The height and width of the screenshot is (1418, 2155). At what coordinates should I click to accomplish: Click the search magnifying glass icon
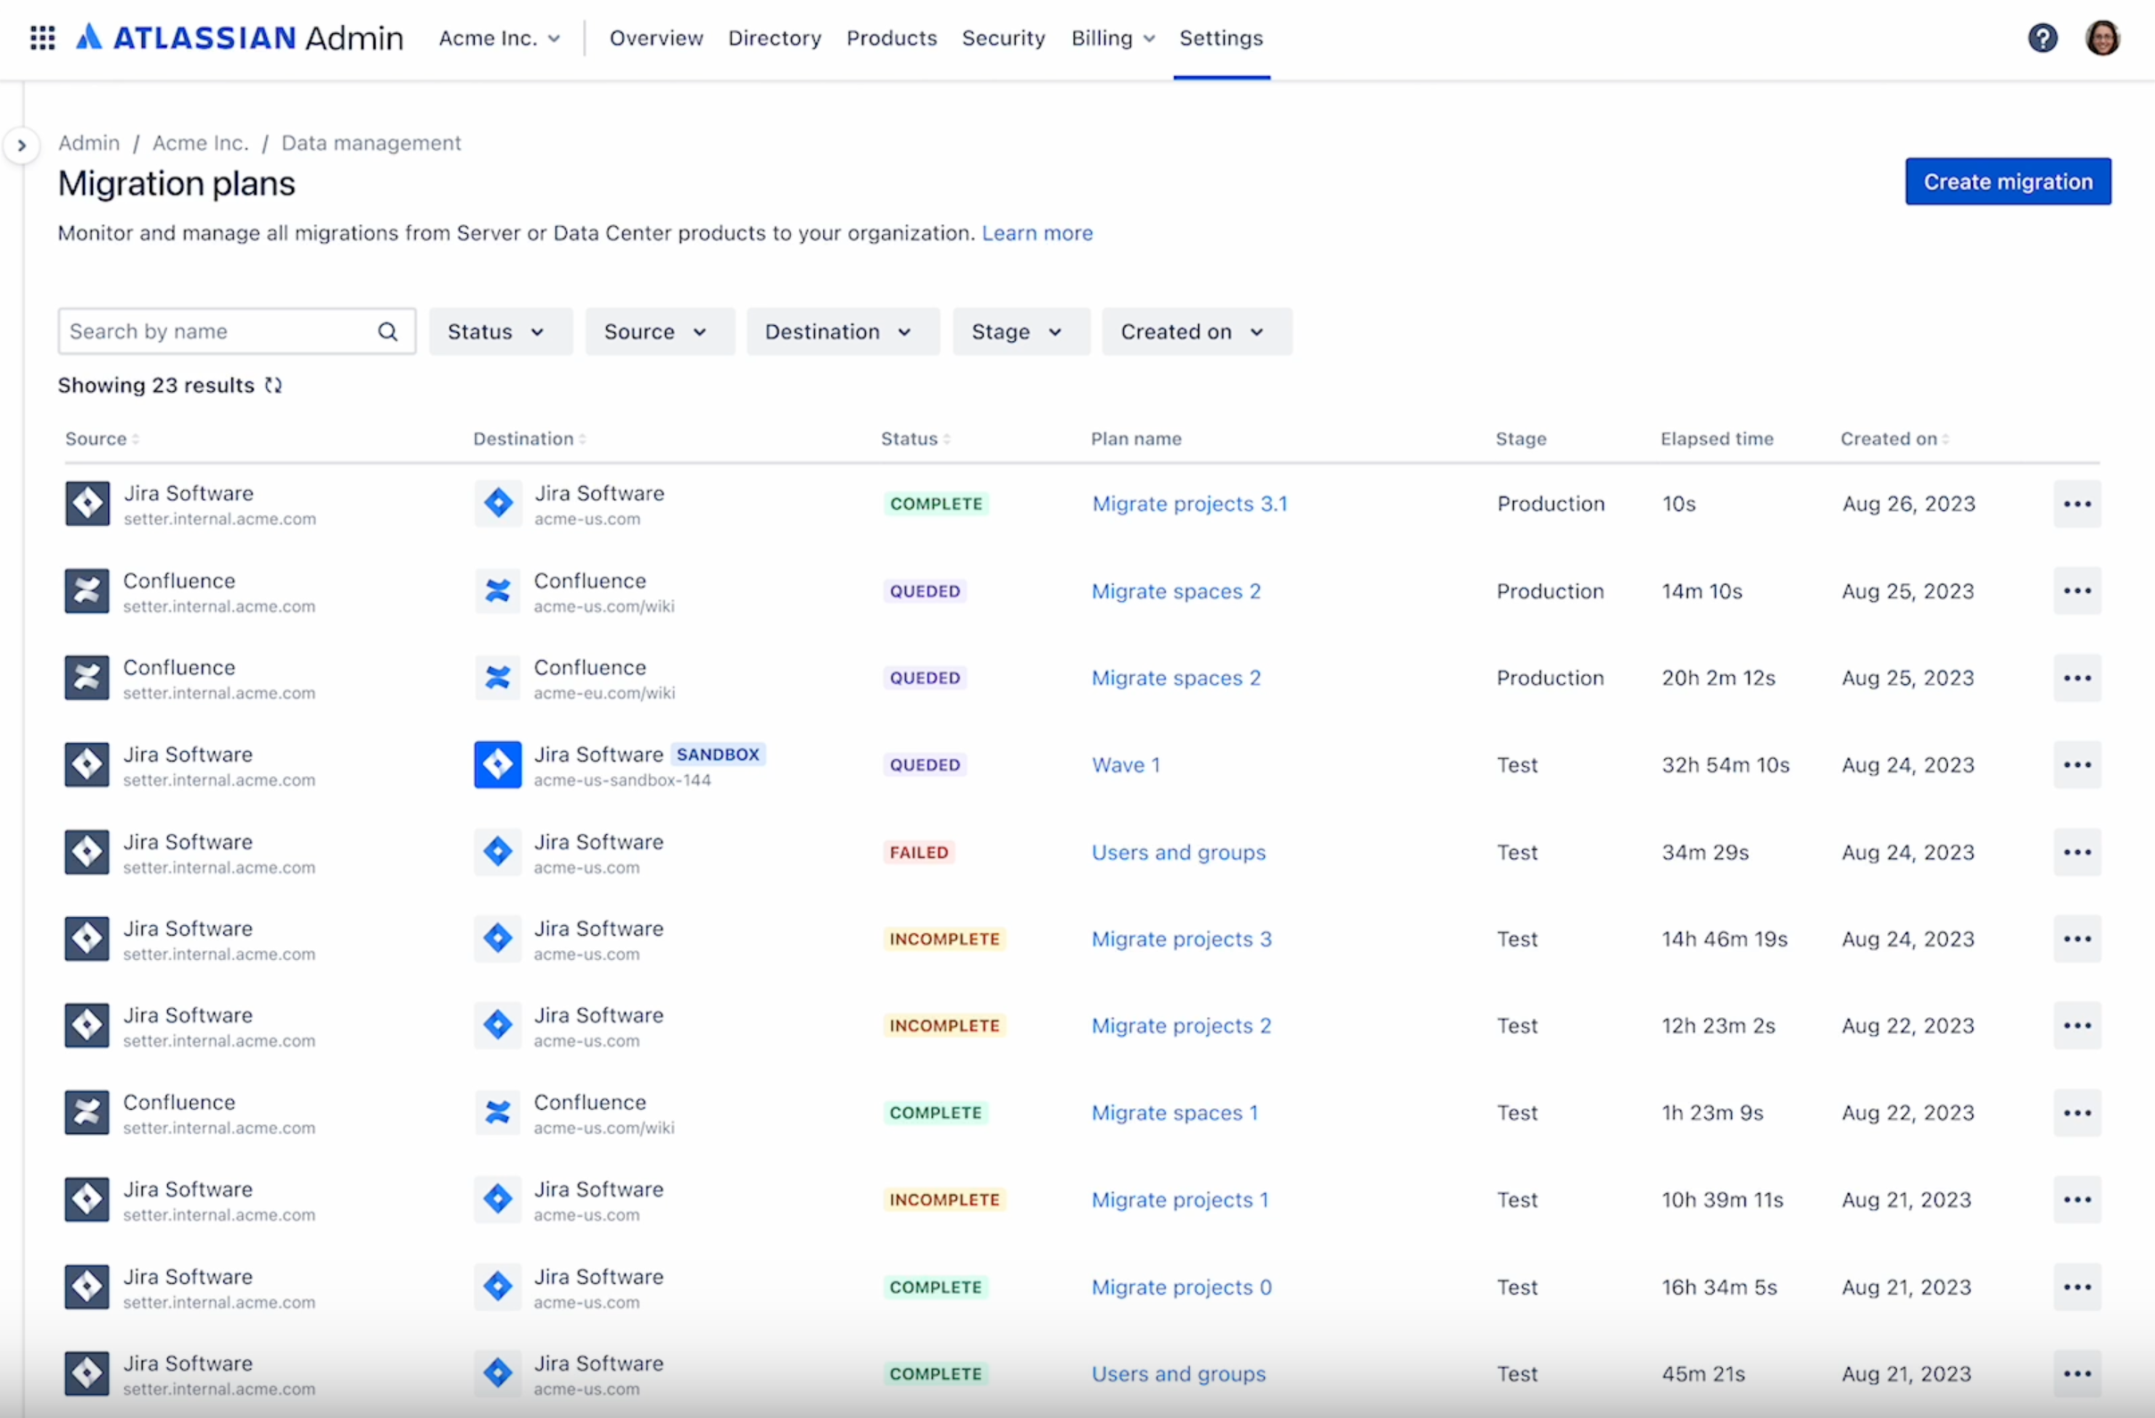(x=387, y=331)
